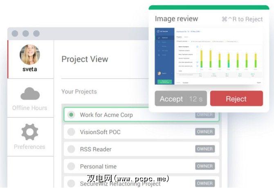Click the Offline Hours sidebar label

pyautogui.click(x=30, y=108)
